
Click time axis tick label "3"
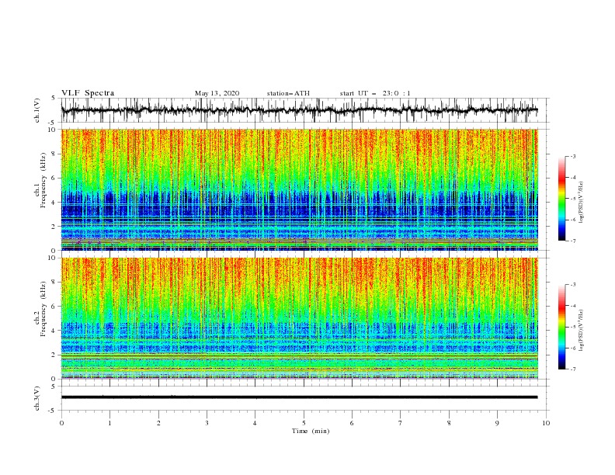pyautogui.click(x=207, y=423)
